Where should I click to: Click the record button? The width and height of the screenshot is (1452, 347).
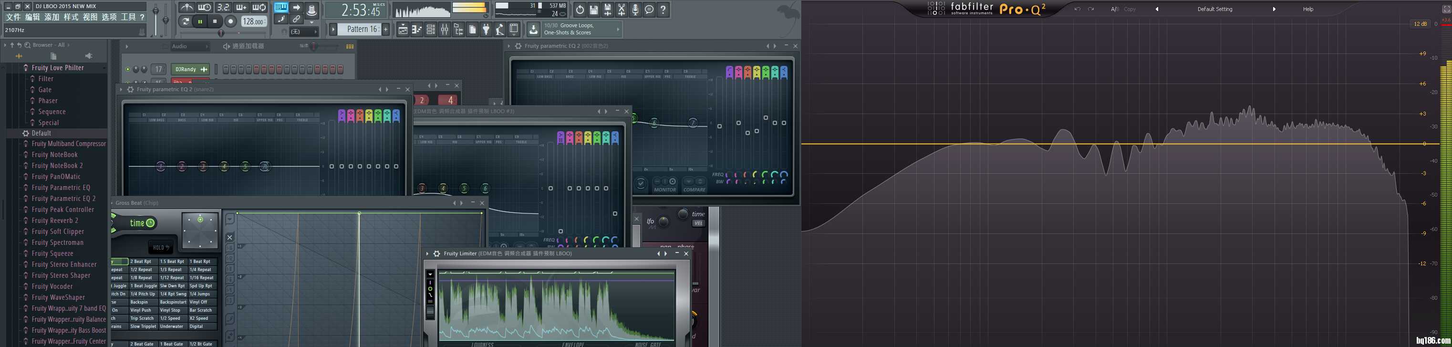pos(230,21)
